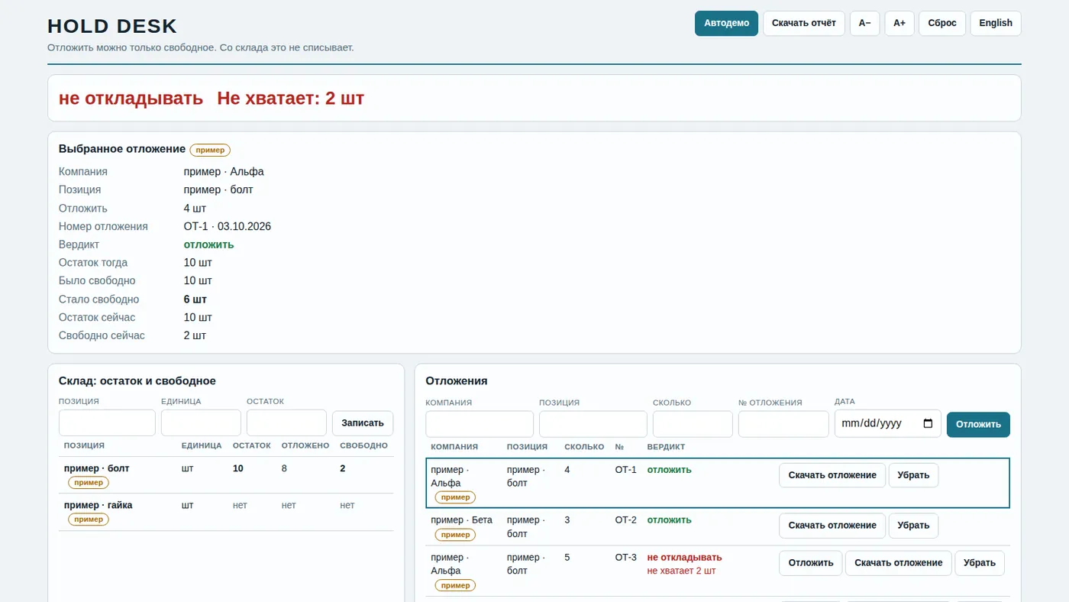Click the teal Отложить button beside the Дата field

(978, 425)
